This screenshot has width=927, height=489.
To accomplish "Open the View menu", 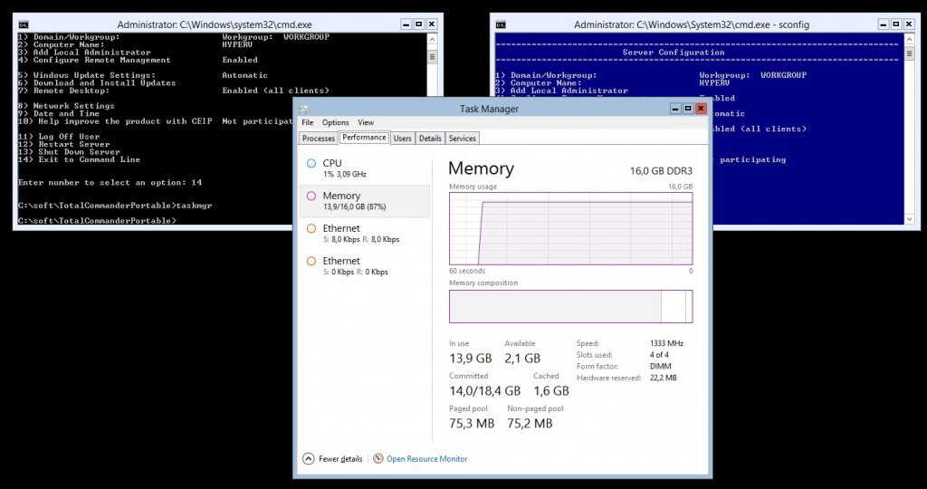I will pyautogui.click(x=366, y=122).
